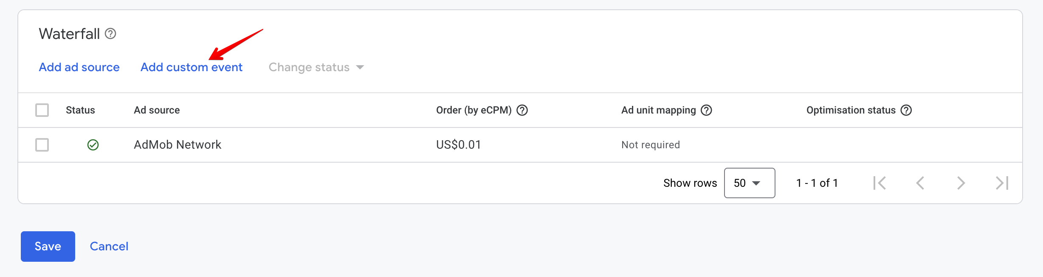Go to the next page of rows
The width and height of the screenshot is (1043, 277).
click(x=961, y=183)
